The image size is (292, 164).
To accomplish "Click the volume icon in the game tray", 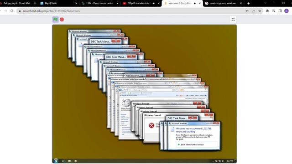I will 223,161.
